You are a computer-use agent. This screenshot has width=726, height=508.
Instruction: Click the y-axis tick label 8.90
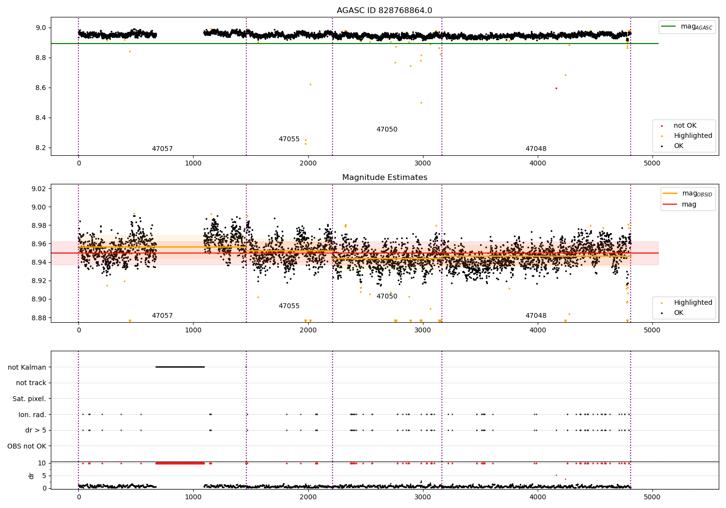click(x=38, y=299)
